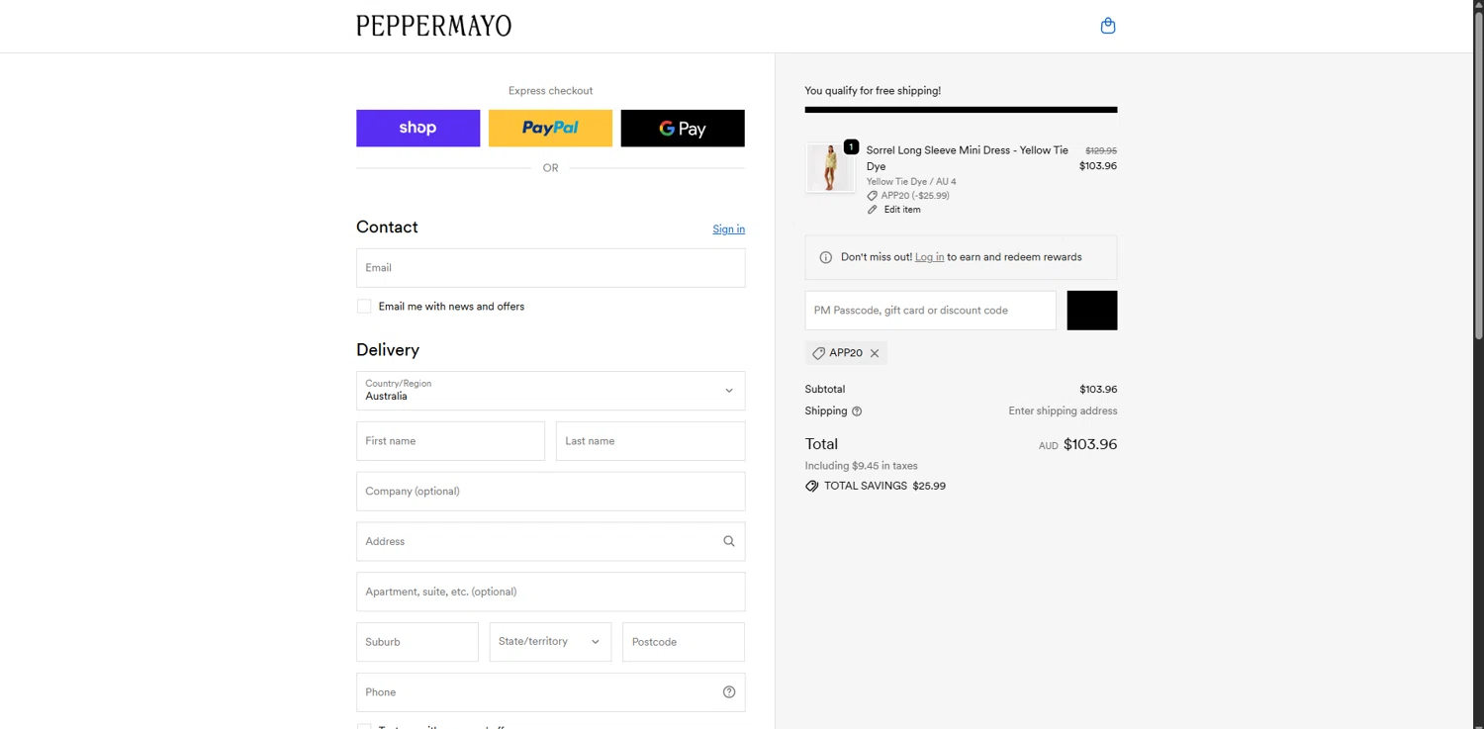The width and height of the screenshot is (1484, 729).
Task: Click the 'Including $9.45 in taxes' text
Action: tap(861, 466)
